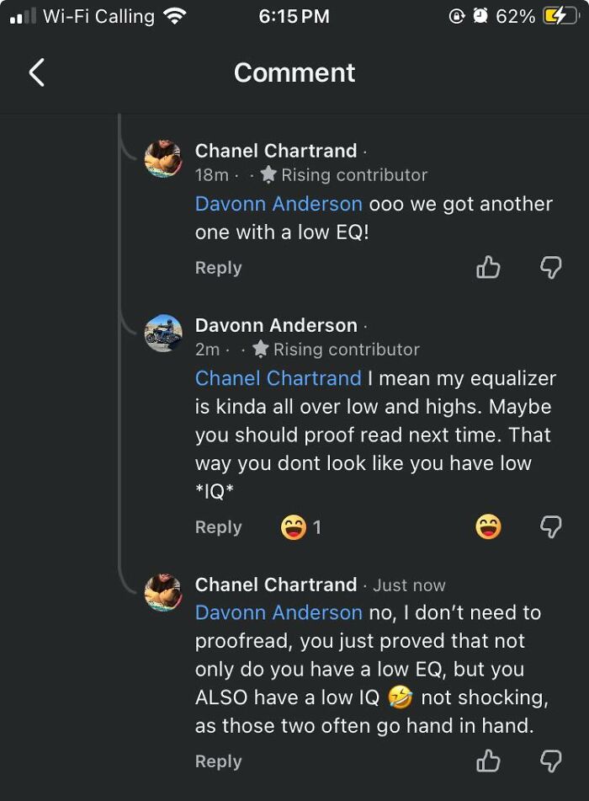The image size is (589, 801).
Task: Tap the Wi-Fi icon in the status bar
Action: 172,15
